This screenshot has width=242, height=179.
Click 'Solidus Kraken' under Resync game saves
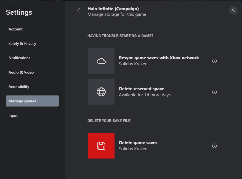(x=133, y=64)
